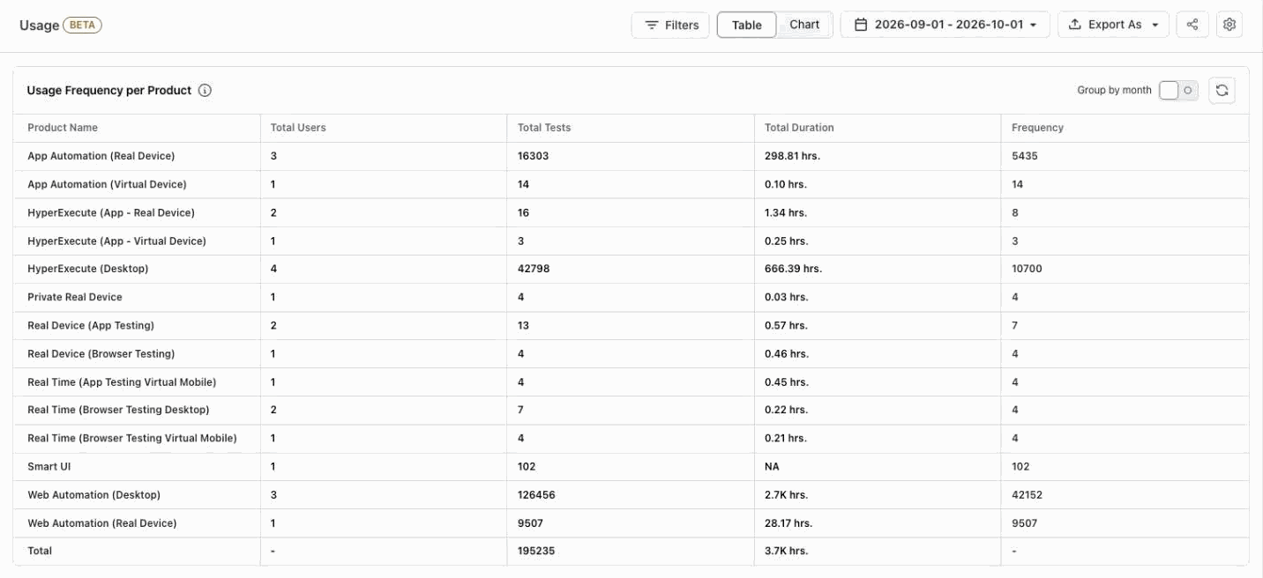Click frequency value 5435
This screenshot has width=1263, height=578.
point(1025,156)
